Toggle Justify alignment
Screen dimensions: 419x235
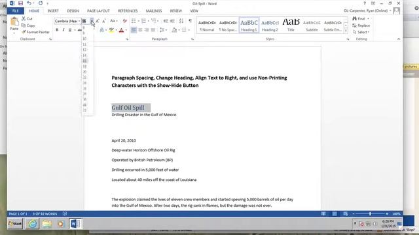(153, 30)
